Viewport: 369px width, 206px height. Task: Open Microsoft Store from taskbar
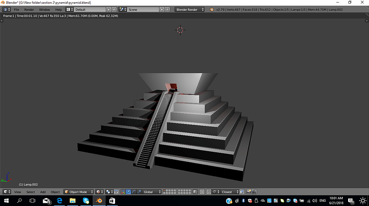click(x=112, y=201)
